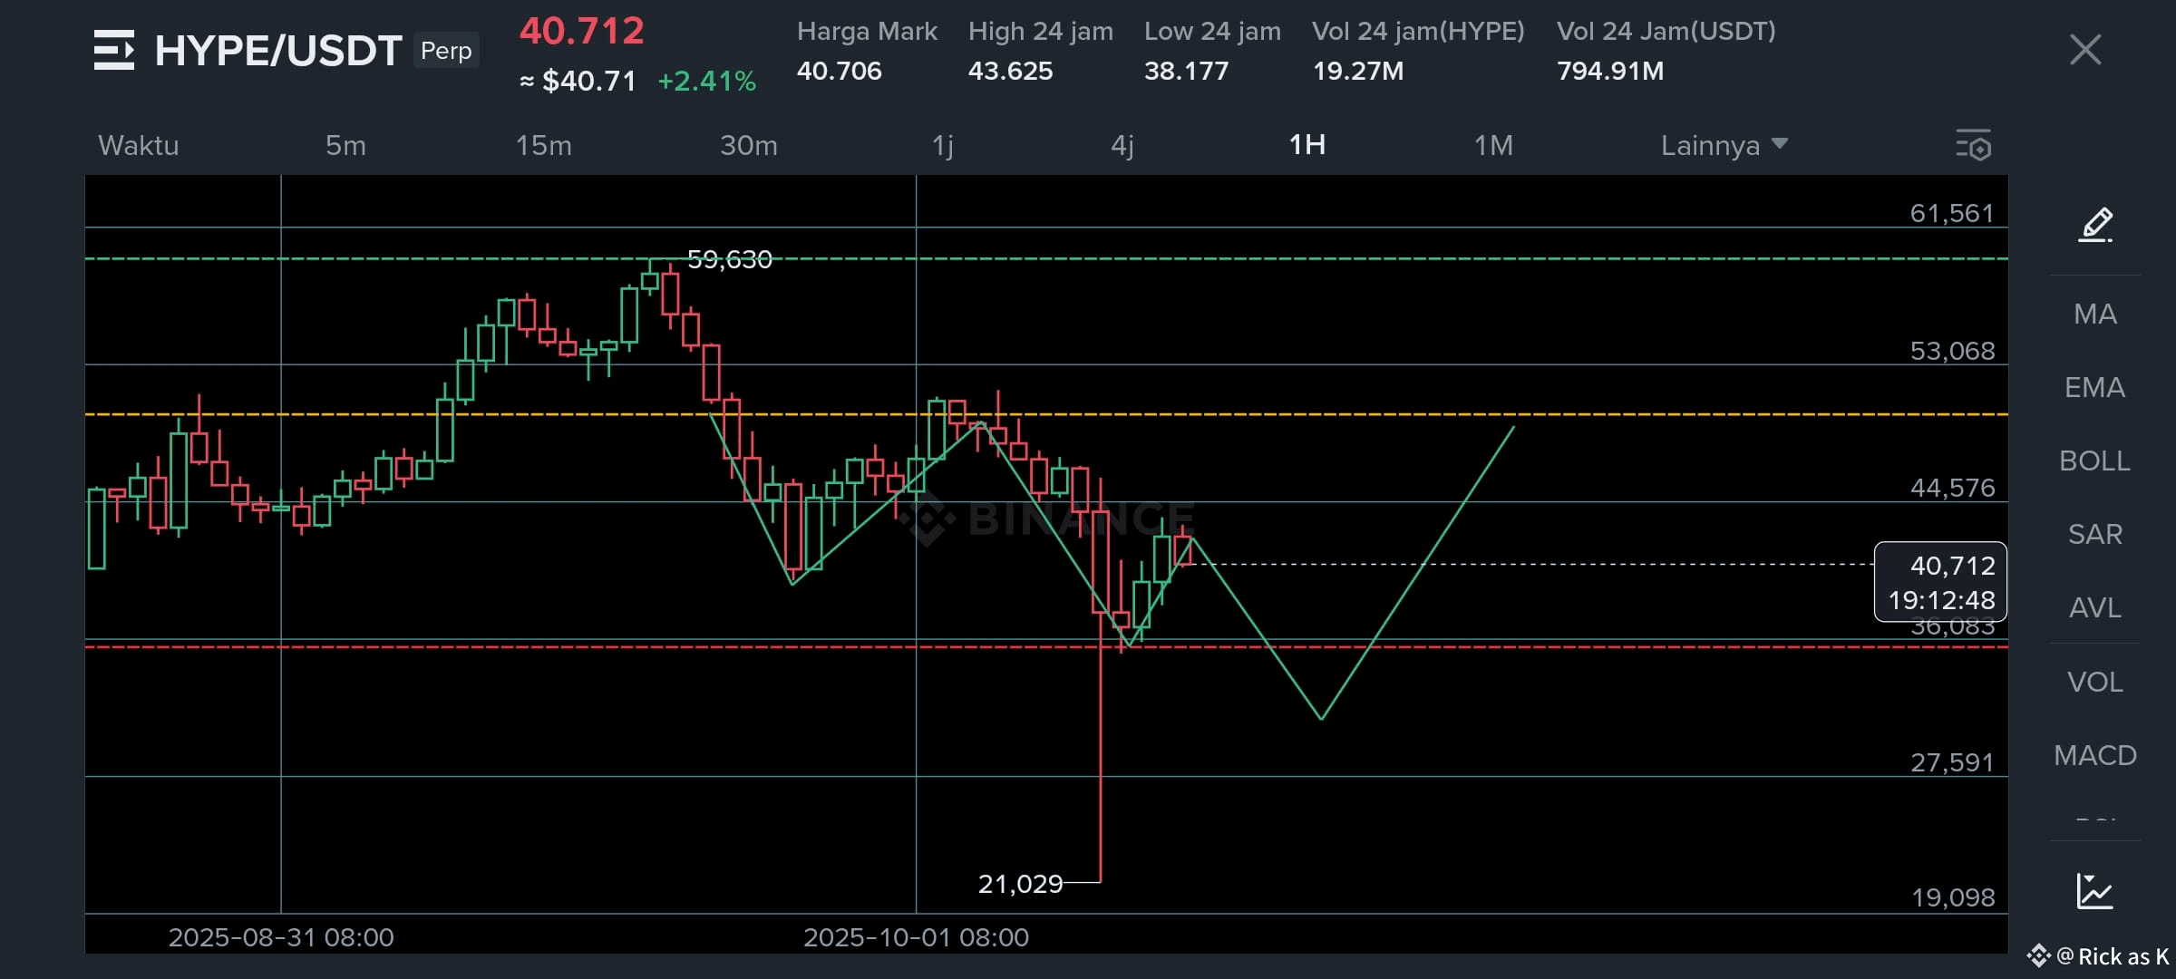
Task: Toggle the MA indicator
Action: [2095, 314]
